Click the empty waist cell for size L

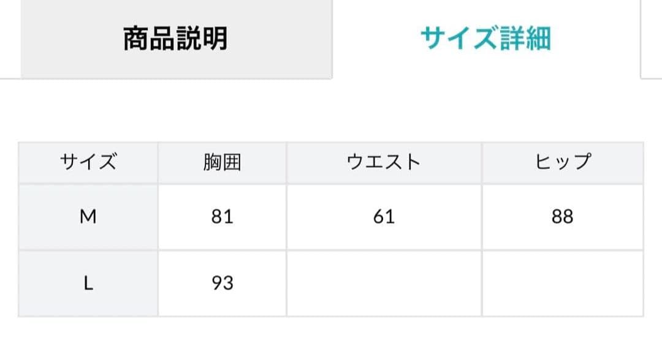tap(384, 283)
